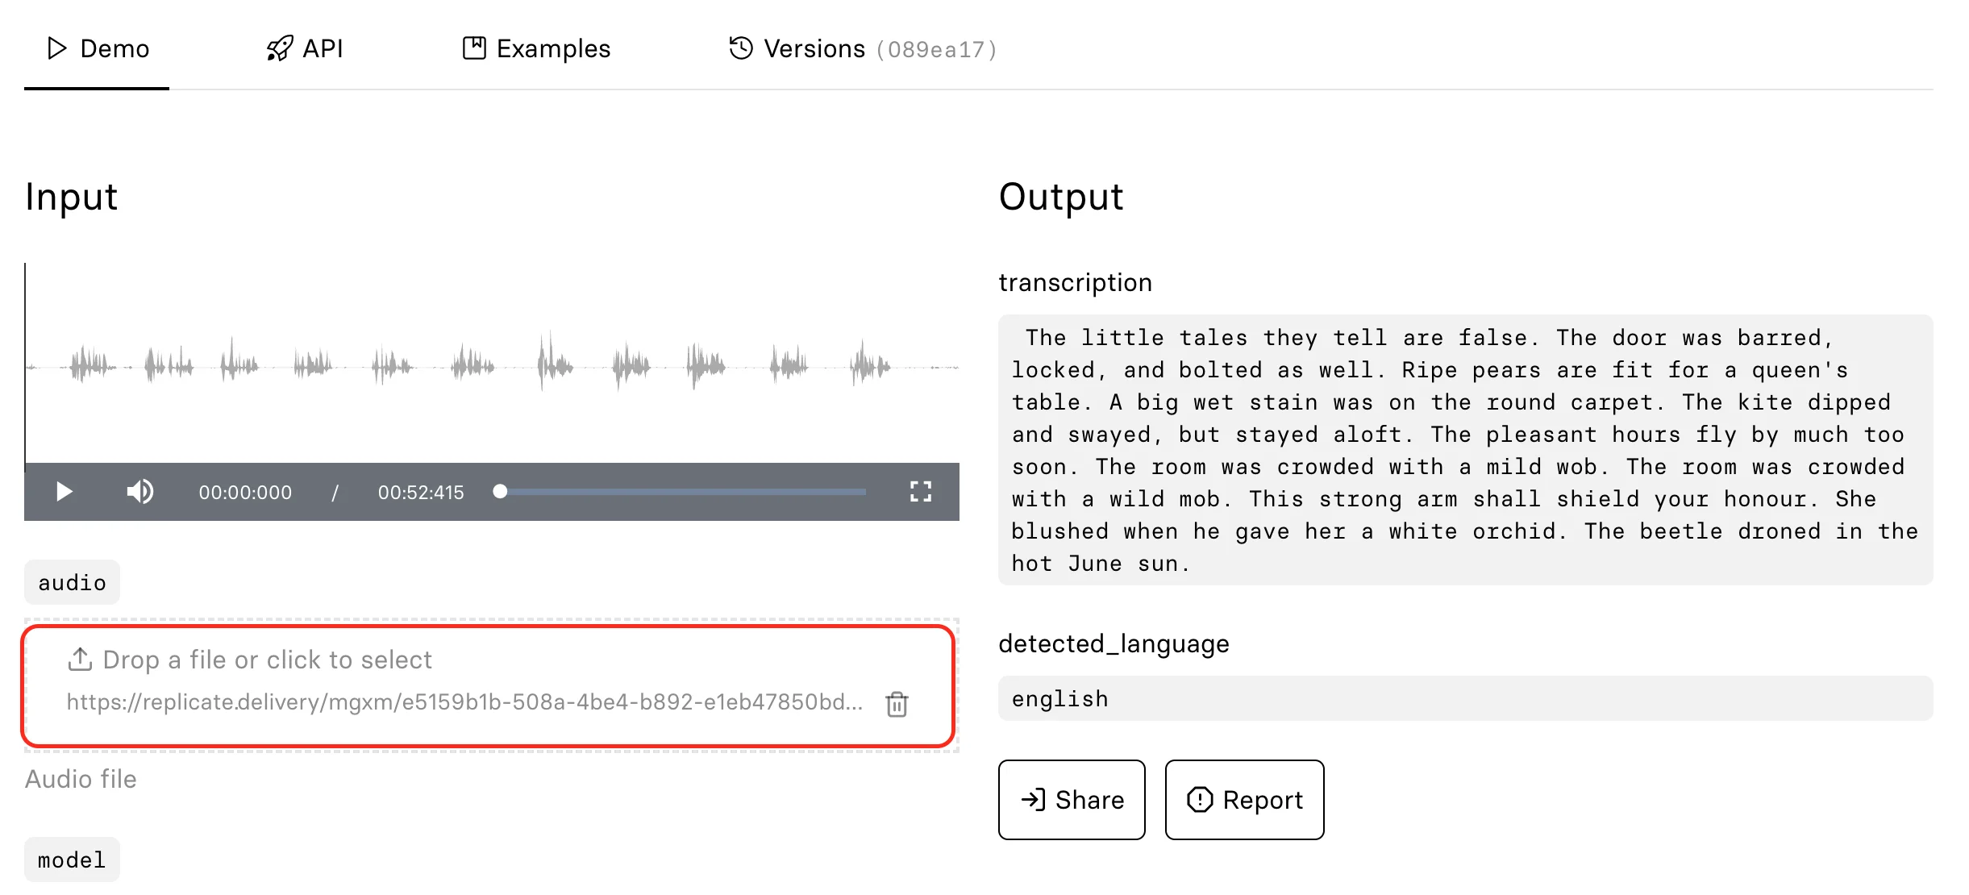This screenshot has width=1969, height=895.
Task: Click the replicate.delivery audio file URL
Action: click(464, 702)
